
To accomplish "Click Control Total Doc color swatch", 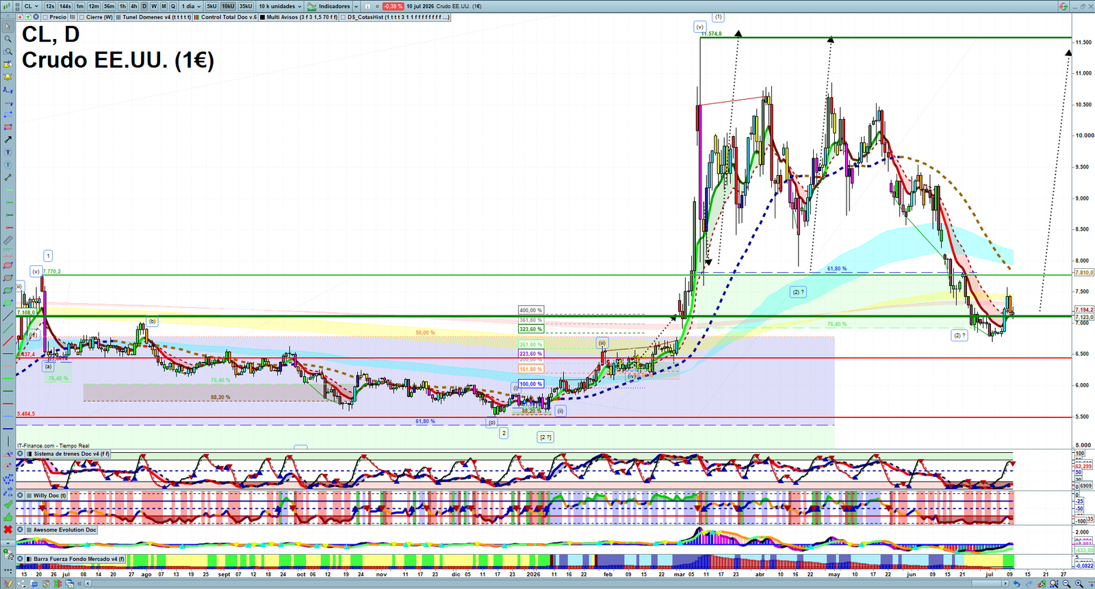I will click(196, 17).
